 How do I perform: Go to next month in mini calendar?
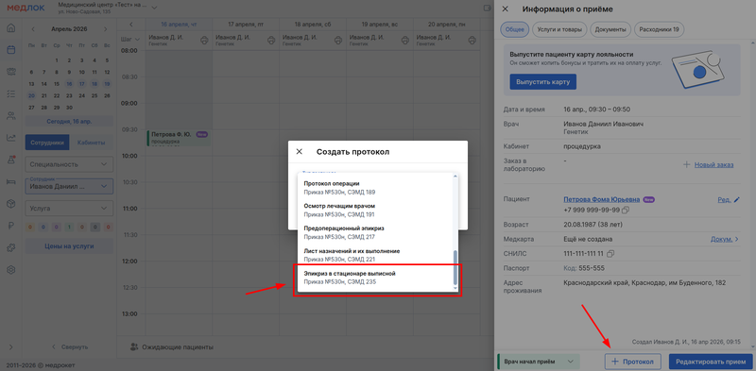pyautogui.click(x=105, y=29)
